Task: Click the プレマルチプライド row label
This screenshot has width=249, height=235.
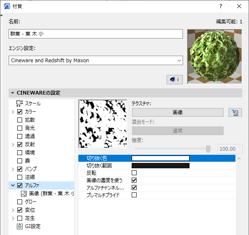Action: point(103,195)
